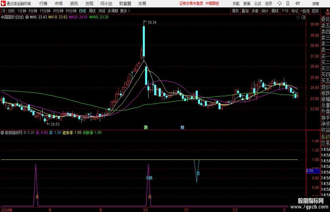The width and height of the screenshot is (330, 212).
Task: Open the 问小达 menu
Action: click(106, 3)
